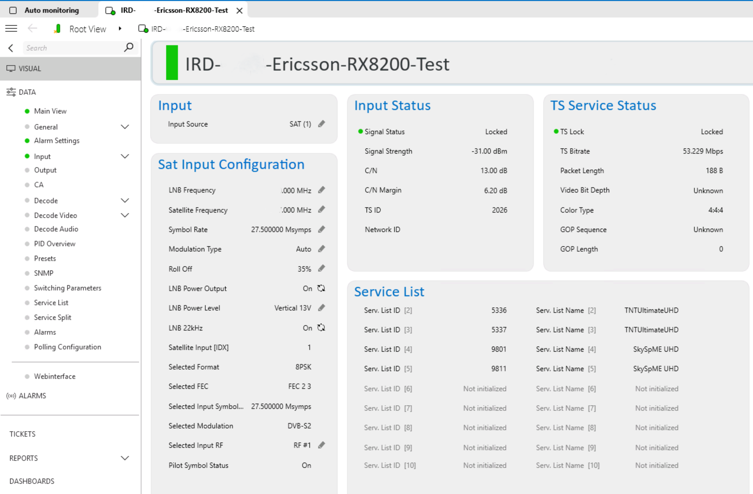Screen dimensions: 753x494
Task: Edit LNB Power Level pencil icon
Action: point(322,308)
